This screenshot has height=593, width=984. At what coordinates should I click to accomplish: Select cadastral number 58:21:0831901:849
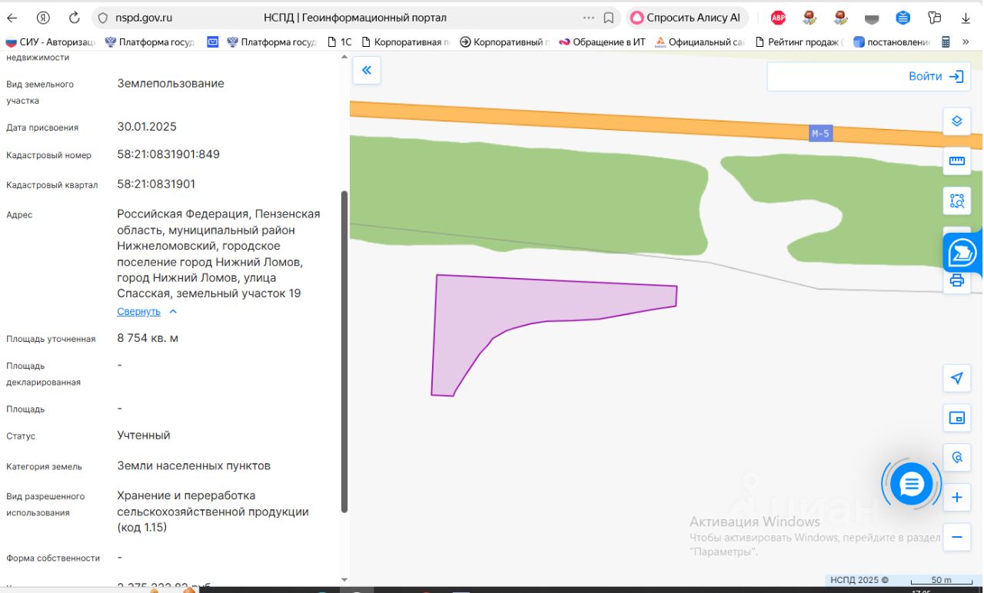click(168, 154)
